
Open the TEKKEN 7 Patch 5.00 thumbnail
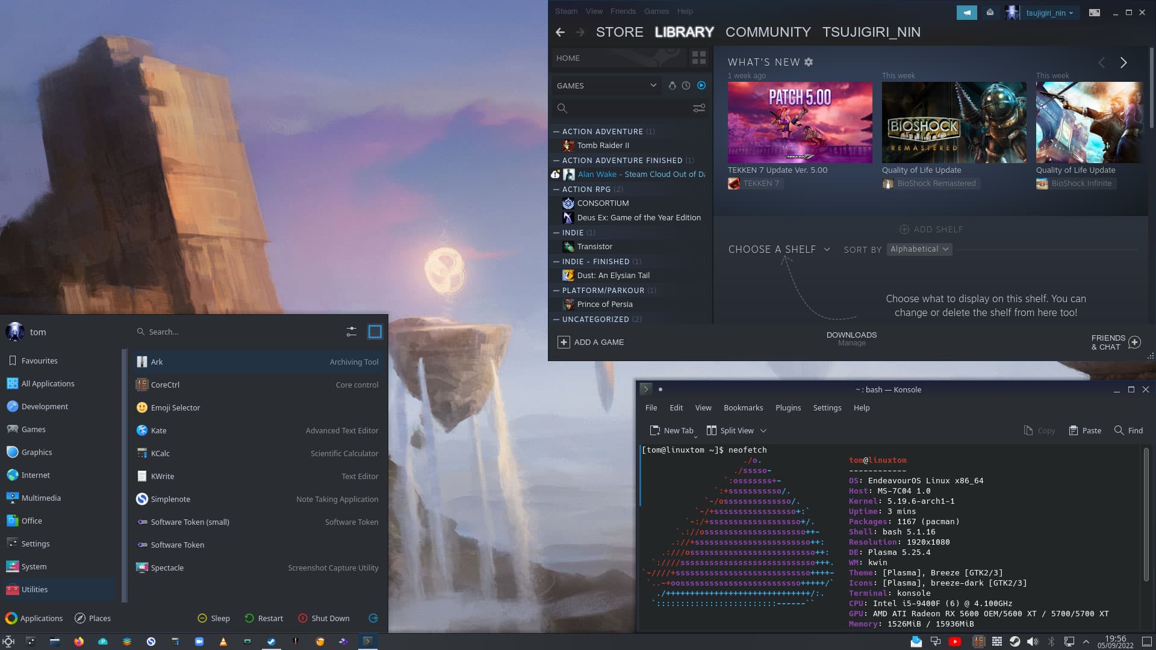[x=800, y=122]
